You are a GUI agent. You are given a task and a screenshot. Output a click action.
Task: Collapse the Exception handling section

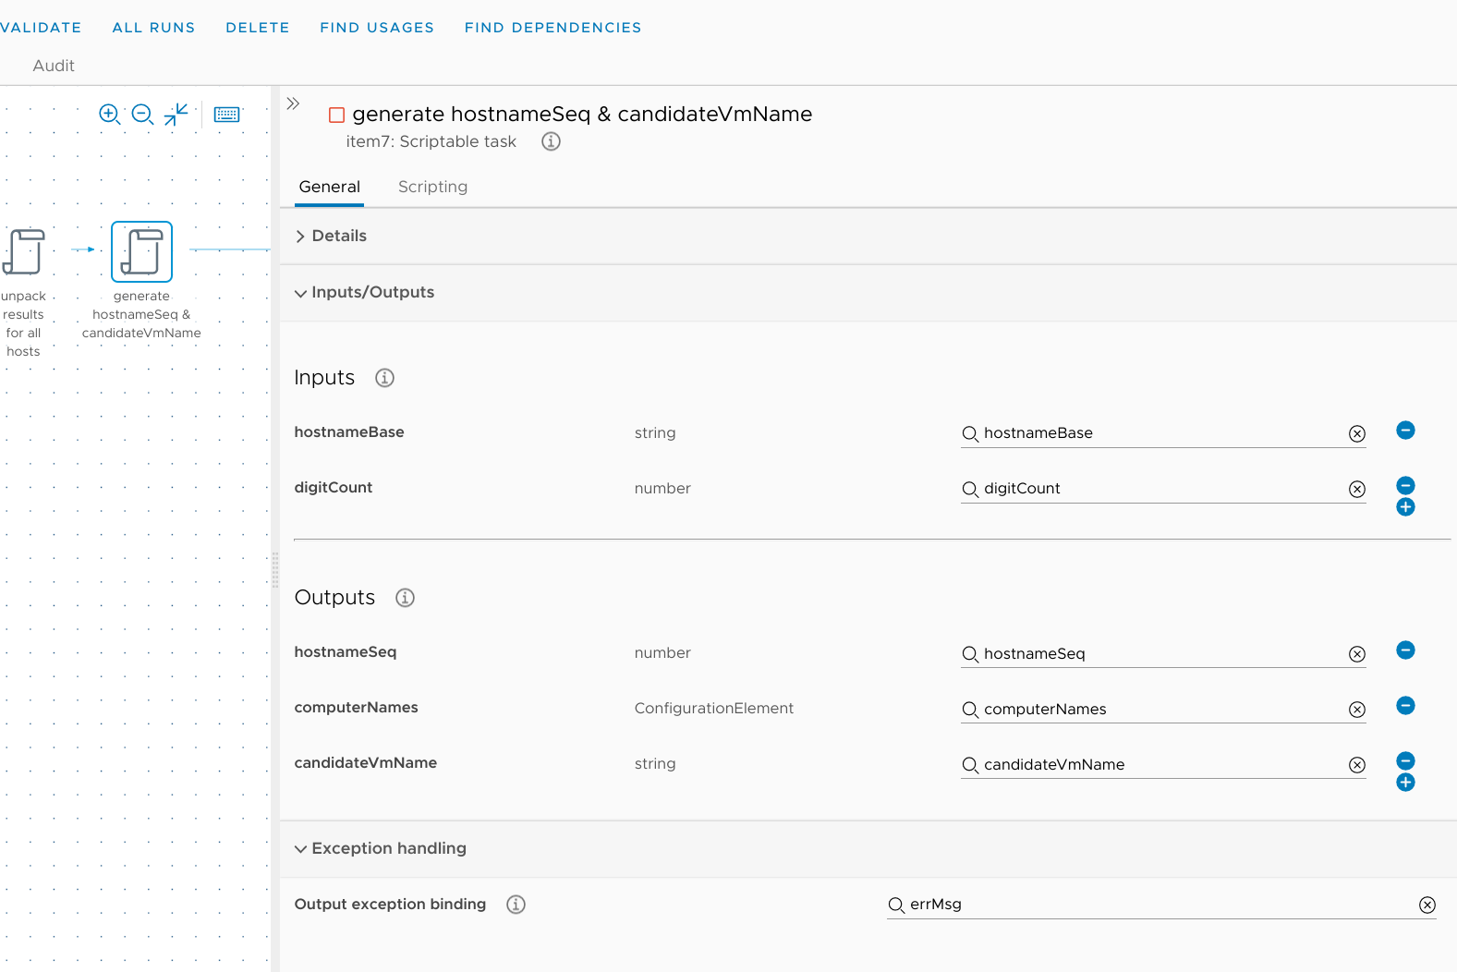380,849
